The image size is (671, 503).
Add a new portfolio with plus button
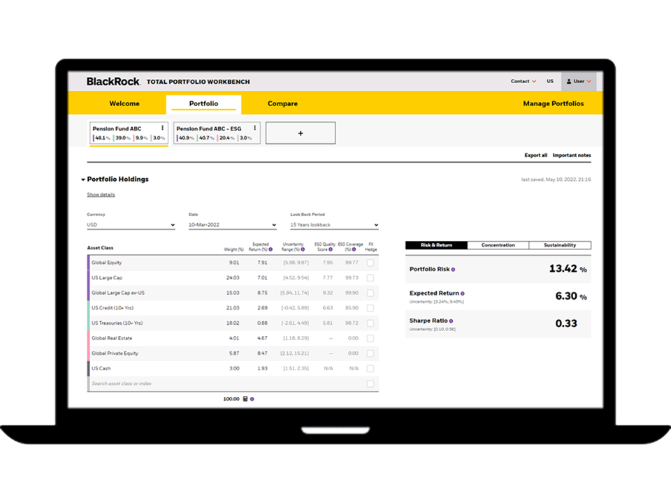point(301,133)
